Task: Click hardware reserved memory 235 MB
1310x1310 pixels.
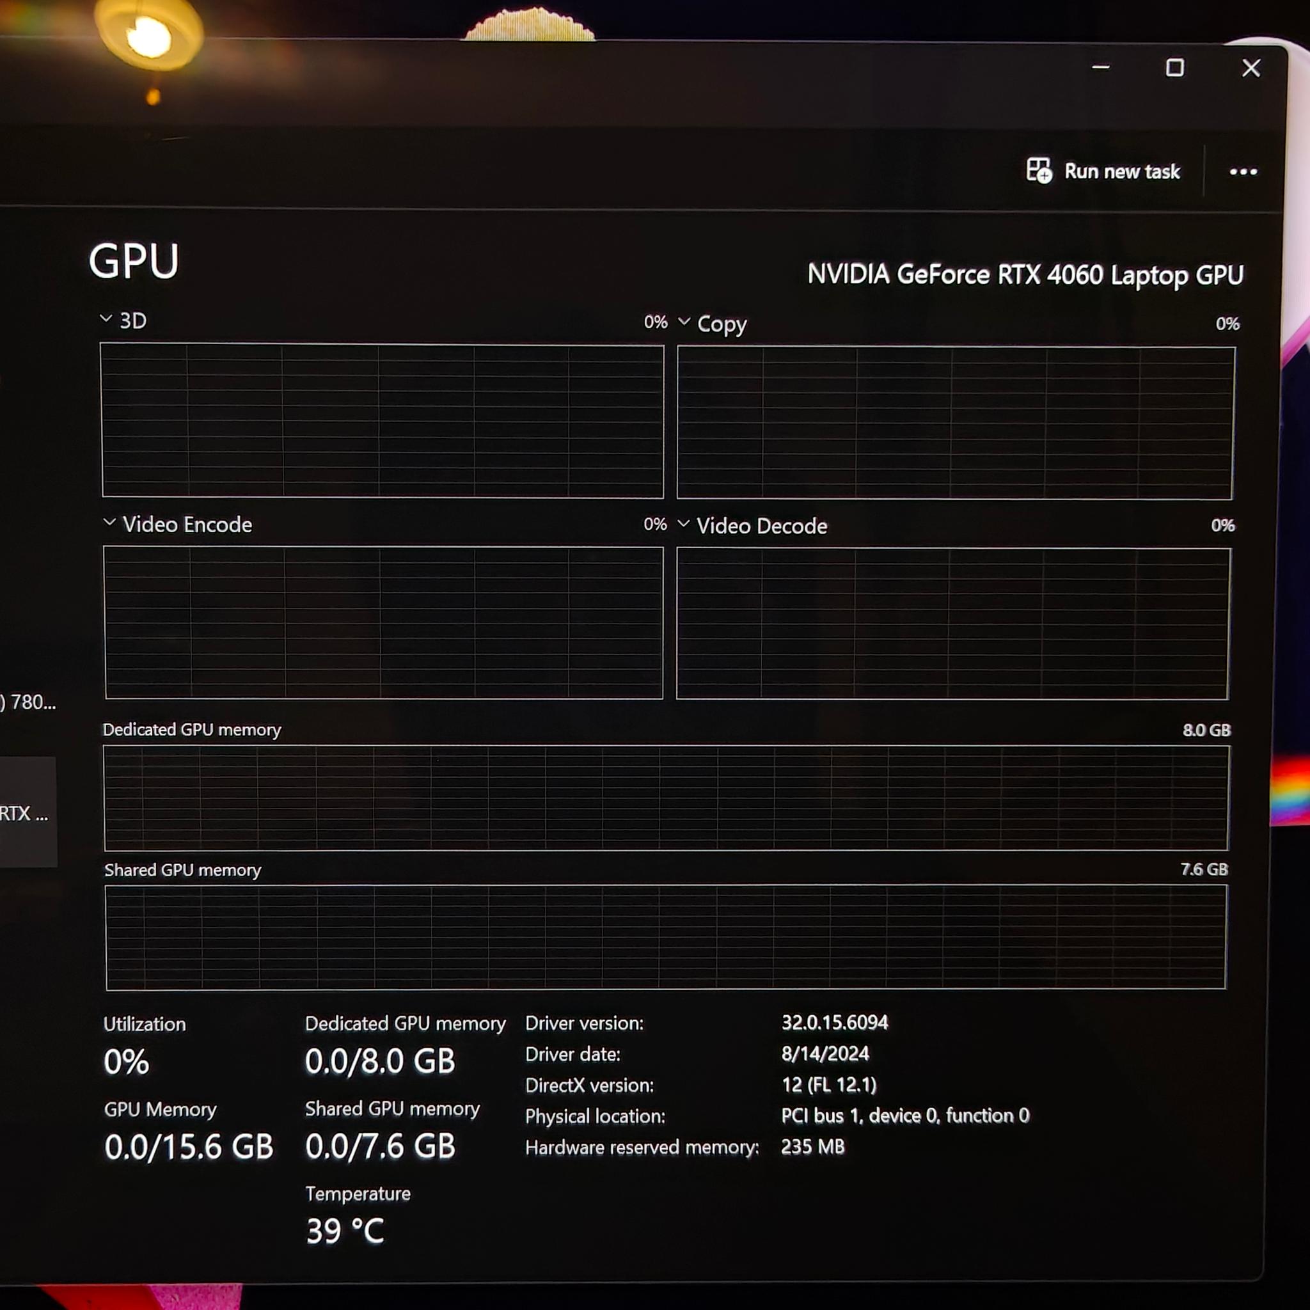Action: (x=812, y=1147)
